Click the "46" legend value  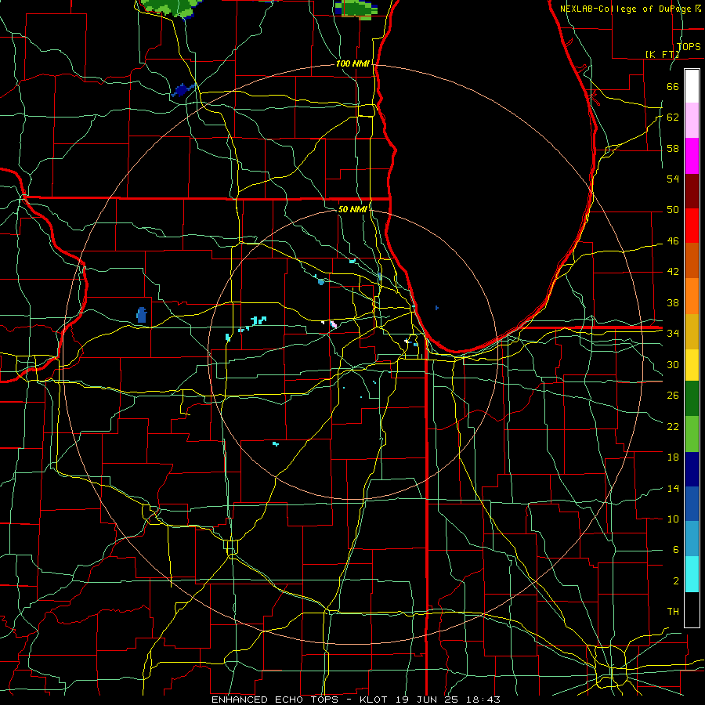(x=673, y=241)
